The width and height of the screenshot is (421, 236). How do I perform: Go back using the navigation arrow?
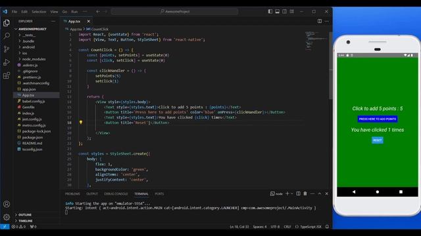click(x=98, y=12)
